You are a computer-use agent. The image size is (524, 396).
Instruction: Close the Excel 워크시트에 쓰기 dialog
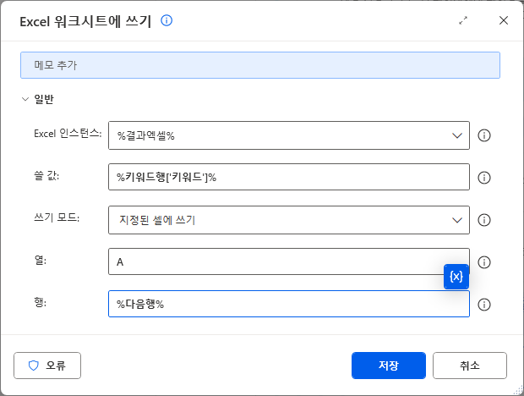tap(503, 21)
